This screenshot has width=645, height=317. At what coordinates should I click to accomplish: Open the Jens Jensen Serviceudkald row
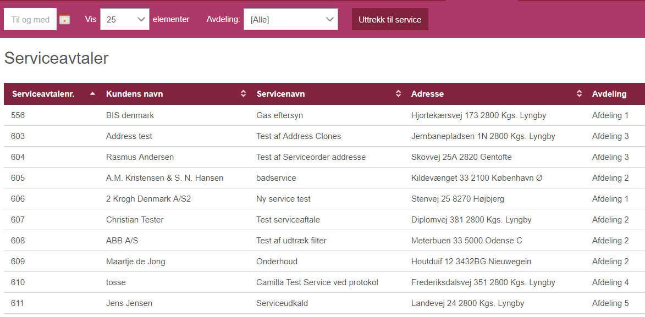click(324, 303)
